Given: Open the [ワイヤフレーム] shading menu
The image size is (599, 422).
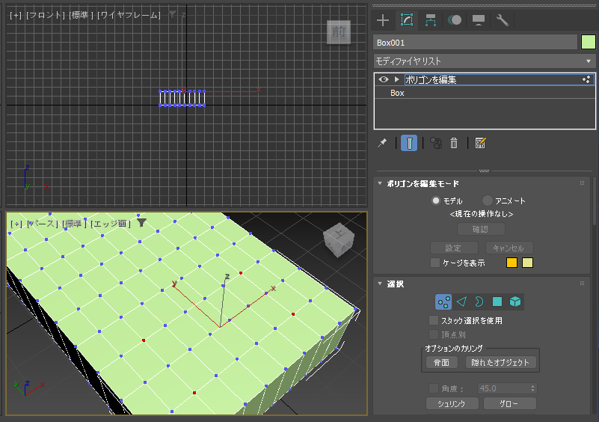Looking at the screenshot, I should click(x=129, y=15).
